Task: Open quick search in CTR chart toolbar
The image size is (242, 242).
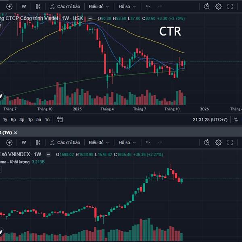Action: [207, 6]
